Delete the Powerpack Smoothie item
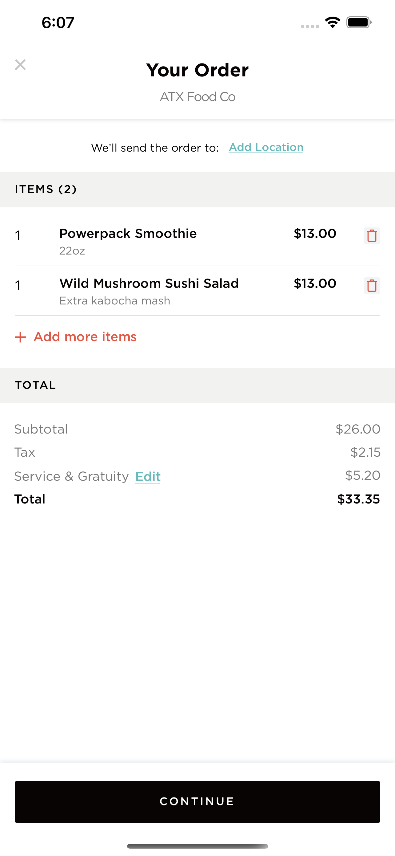Image resolution: width=395 pixels, height=856 pixels. coord(371,236)
